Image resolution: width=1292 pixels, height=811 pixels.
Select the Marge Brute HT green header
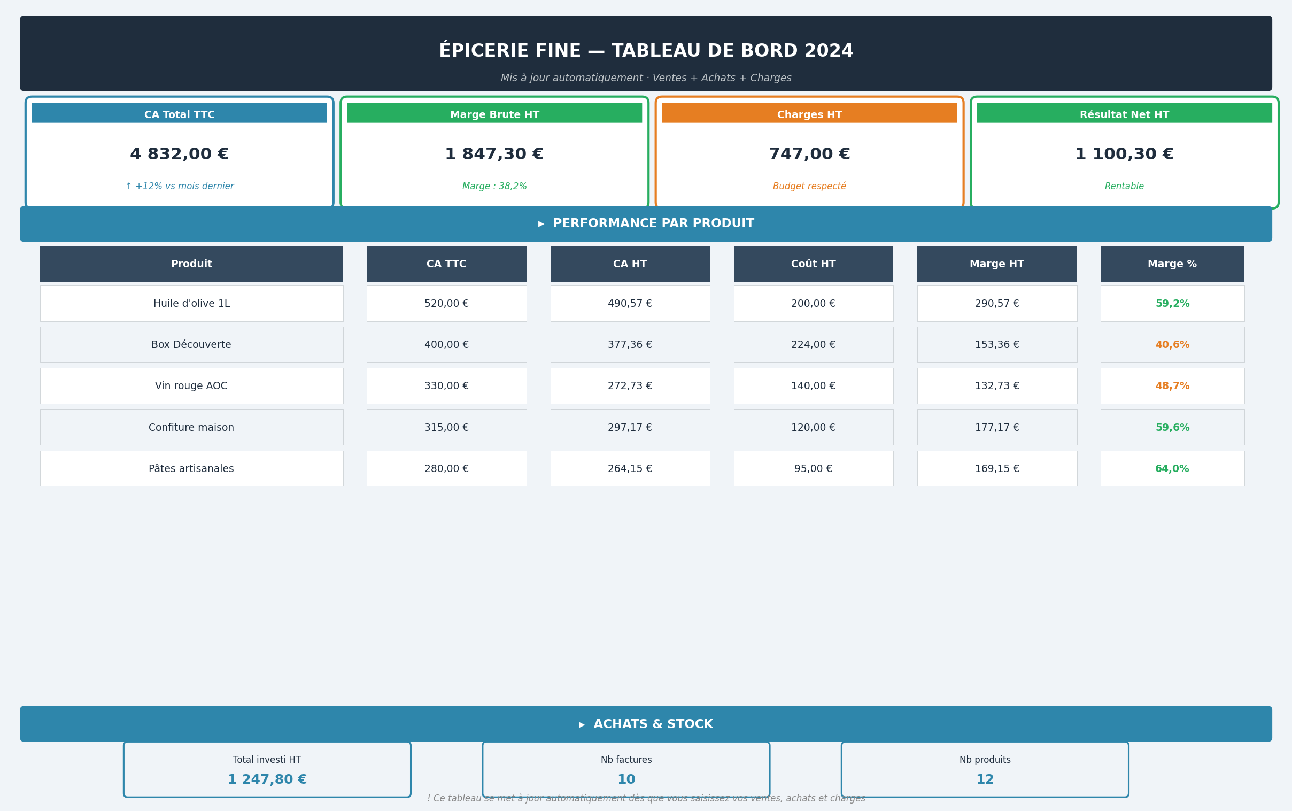coord(494,114)
